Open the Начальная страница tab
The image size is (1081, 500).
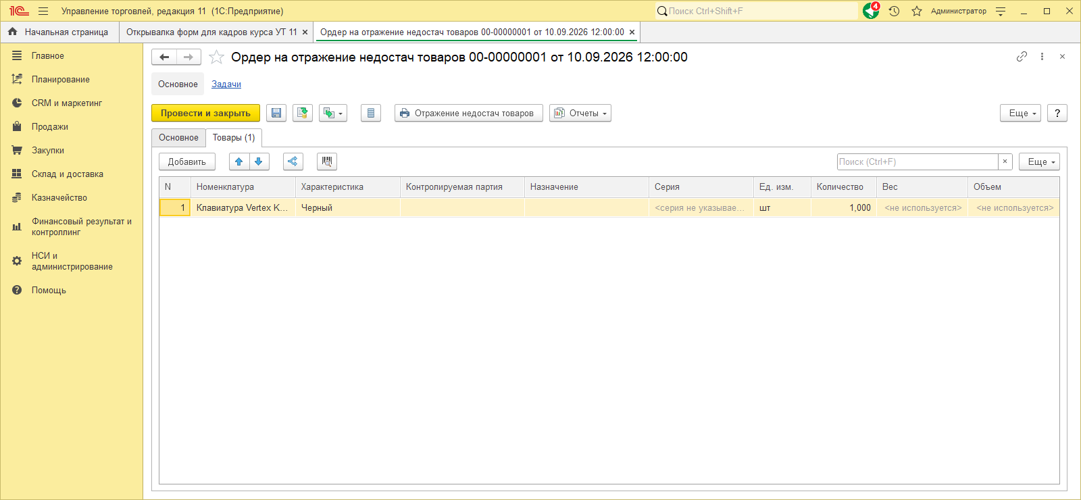coord(59,32)
